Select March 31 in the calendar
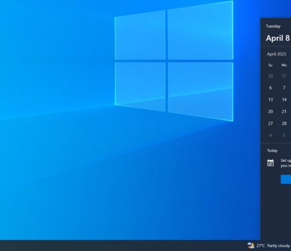Viewport: 291px width, 251px height. pos(284,76)
